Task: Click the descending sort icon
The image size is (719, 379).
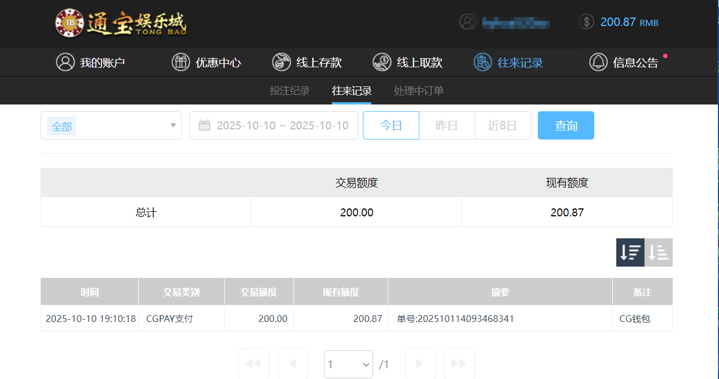Action: 630,252
